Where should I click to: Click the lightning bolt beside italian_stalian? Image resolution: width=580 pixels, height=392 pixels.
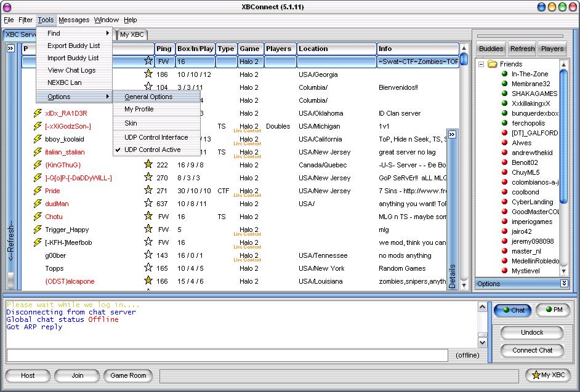coord(38,152)
